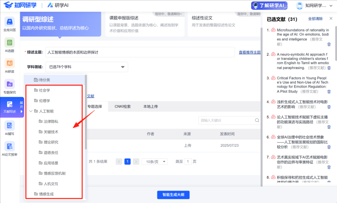This screenshot has width=337, height=203.
Task: Click the search magnifier in keyword box
Action: pyautogui.click(x=257, y=120)
